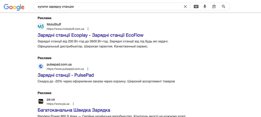
Task: Click 'Реклама' label above pulsepad ad
Action: pyautogui.click(x=45, y=58)
